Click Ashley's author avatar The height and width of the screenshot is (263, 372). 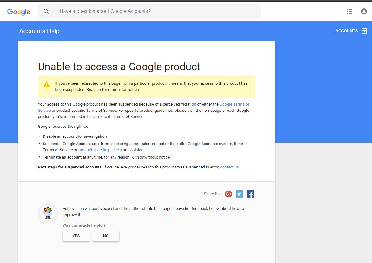pos(48,213)
